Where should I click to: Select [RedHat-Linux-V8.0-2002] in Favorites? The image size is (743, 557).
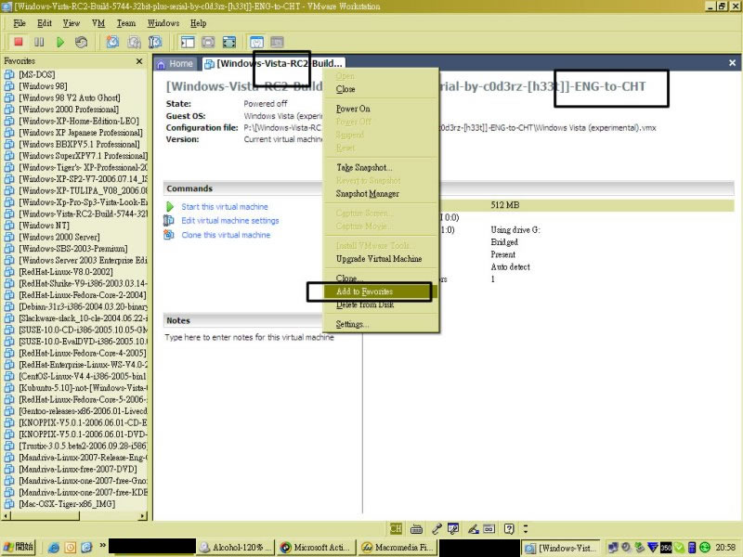(66, 272)
